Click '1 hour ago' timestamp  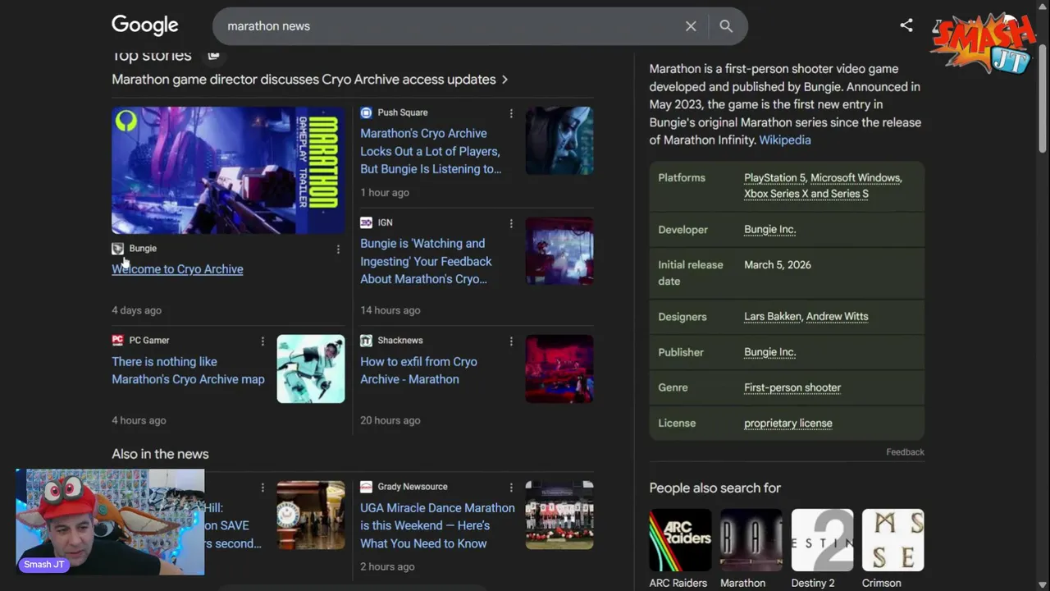[385, 193]
